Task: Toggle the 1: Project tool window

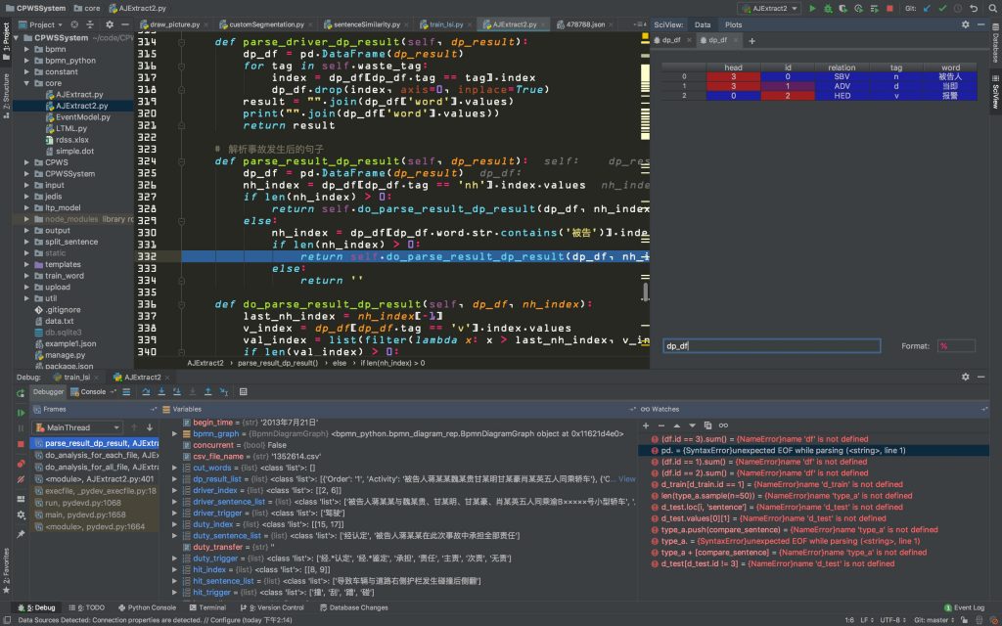Action: point(6,41)
